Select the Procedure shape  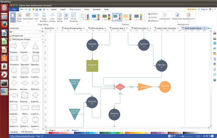coord(14,58)
